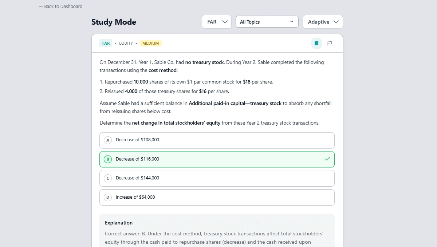Flag this question for review
Image resolution: width=437 pixels, height=247 pixels.
point(330,43)
